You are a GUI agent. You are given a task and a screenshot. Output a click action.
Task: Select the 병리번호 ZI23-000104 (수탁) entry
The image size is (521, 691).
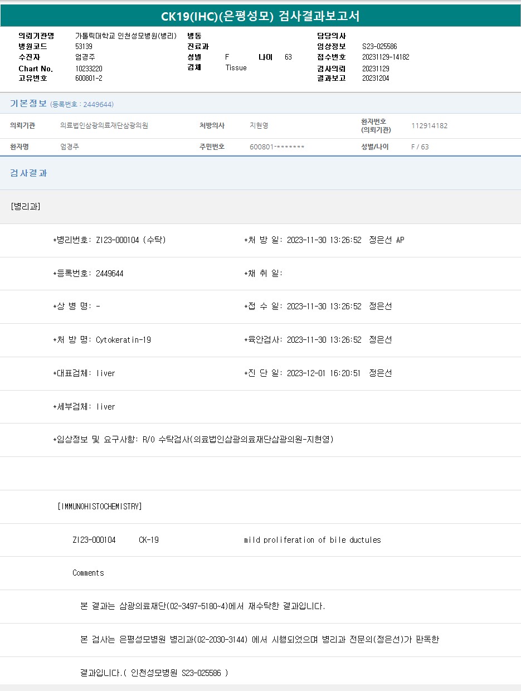click(130, 240)
